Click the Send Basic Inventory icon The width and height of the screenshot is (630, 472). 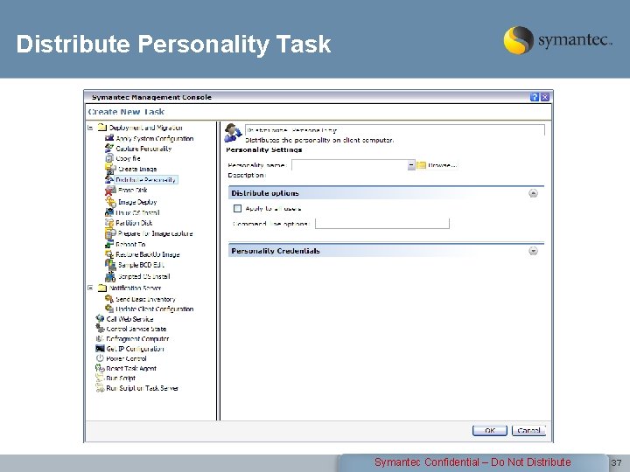(109, 299)
